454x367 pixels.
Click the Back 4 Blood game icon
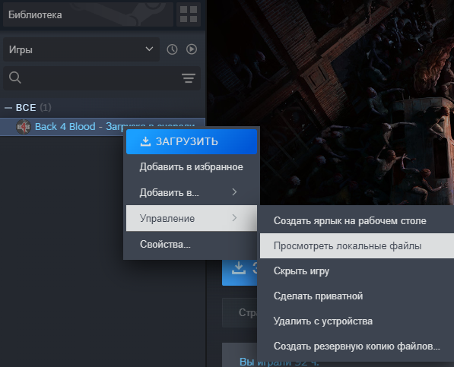click(x=24, y=127)
